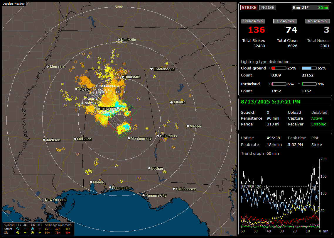334x238 pixels.
Task: Click the Atlanta airport plane icon
Action: pos(171,102)
